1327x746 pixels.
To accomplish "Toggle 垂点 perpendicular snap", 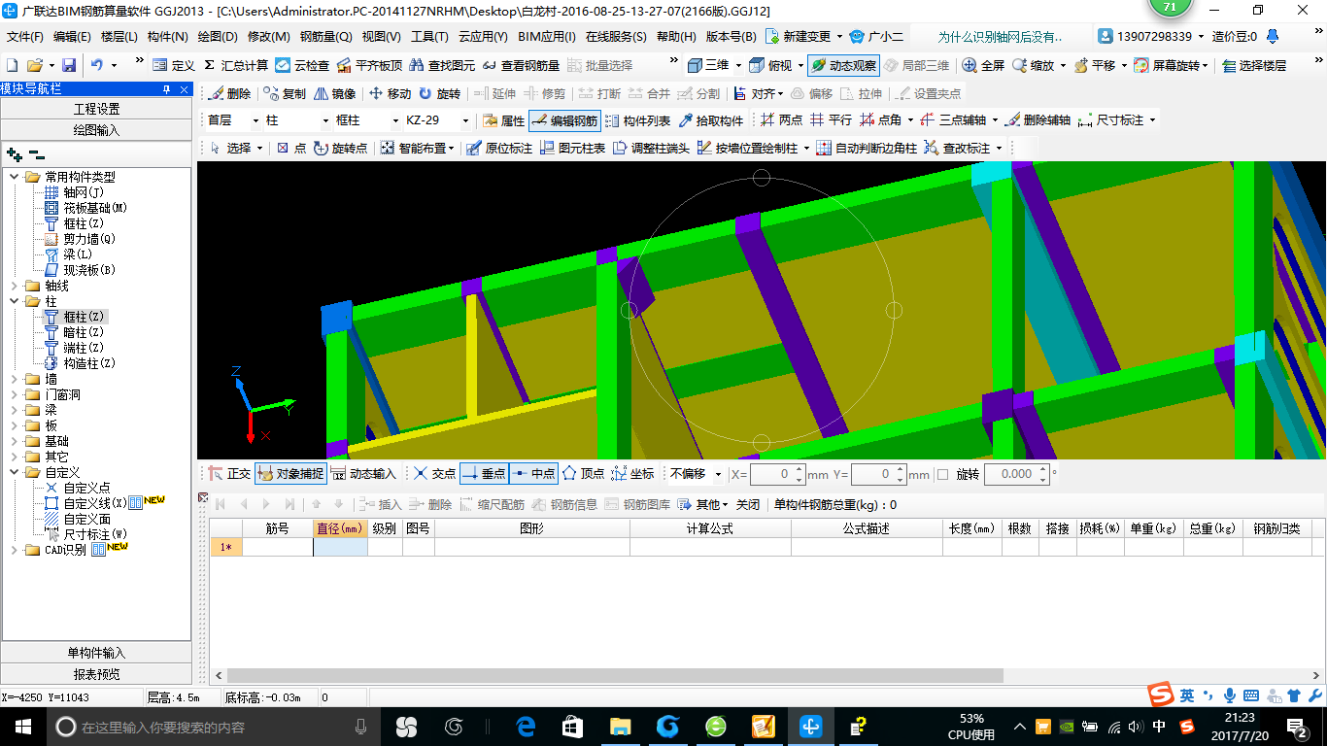I will pos(484,473).
